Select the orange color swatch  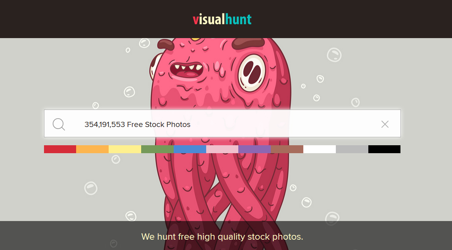[x=92, y=149]
